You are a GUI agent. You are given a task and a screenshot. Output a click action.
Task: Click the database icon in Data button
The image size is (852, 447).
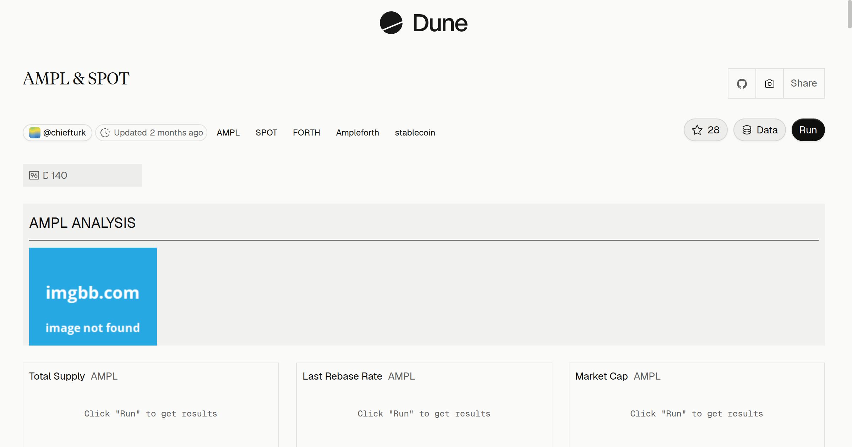(747, 130)
